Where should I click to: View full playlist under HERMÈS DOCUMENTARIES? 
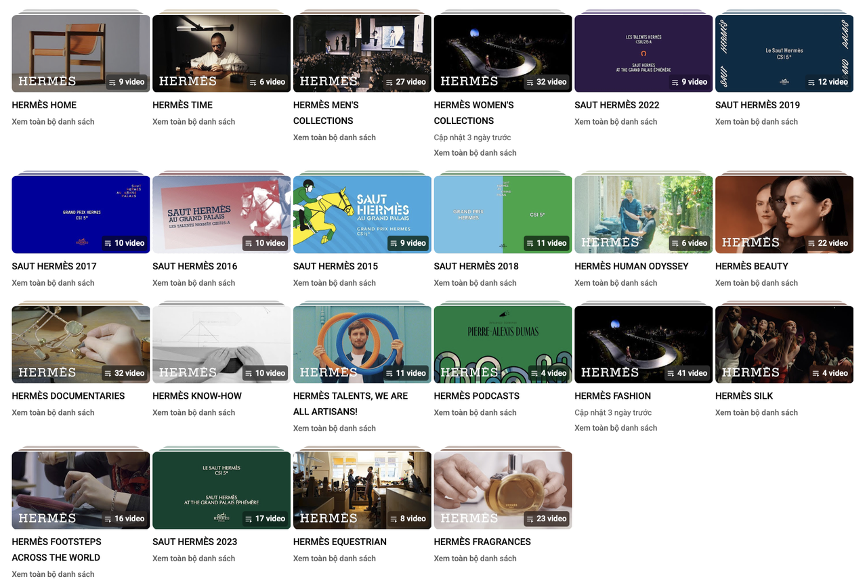pyautogui.click(x=53, y=413)
